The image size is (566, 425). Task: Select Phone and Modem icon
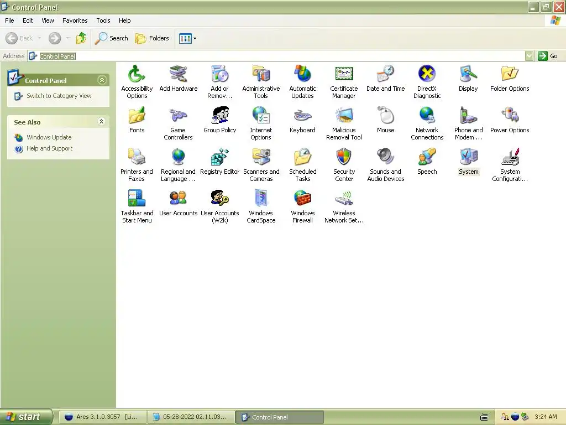click(468, 123)
